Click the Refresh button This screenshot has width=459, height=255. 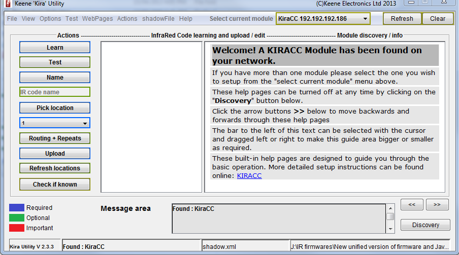pyautogui.click(x=402, y=19)
